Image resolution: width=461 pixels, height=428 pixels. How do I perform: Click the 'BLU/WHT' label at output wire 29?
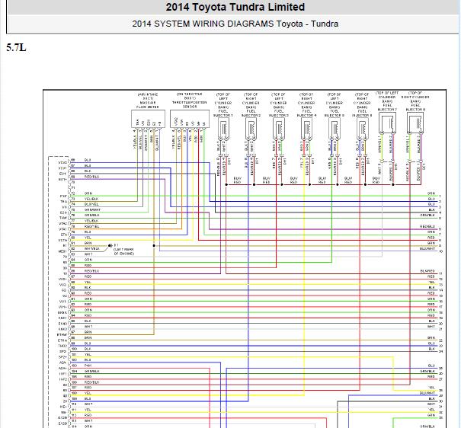[427, 393]
